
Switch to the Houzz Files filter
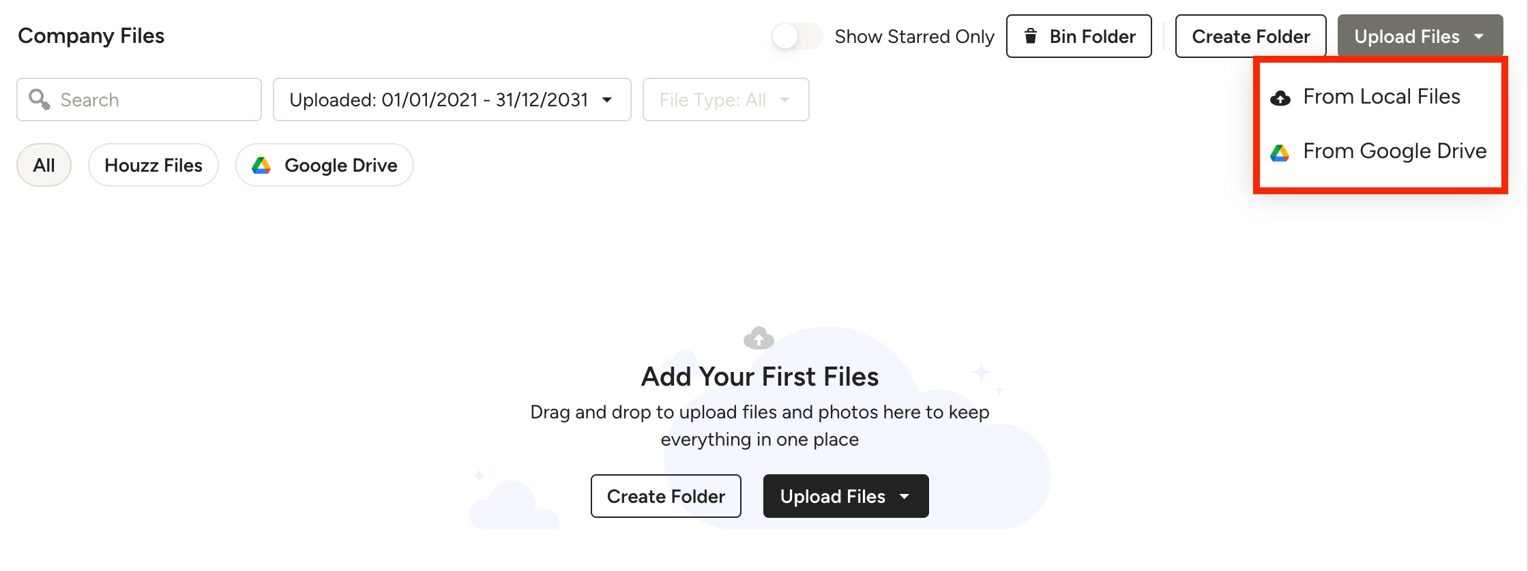tap(153, 165)
